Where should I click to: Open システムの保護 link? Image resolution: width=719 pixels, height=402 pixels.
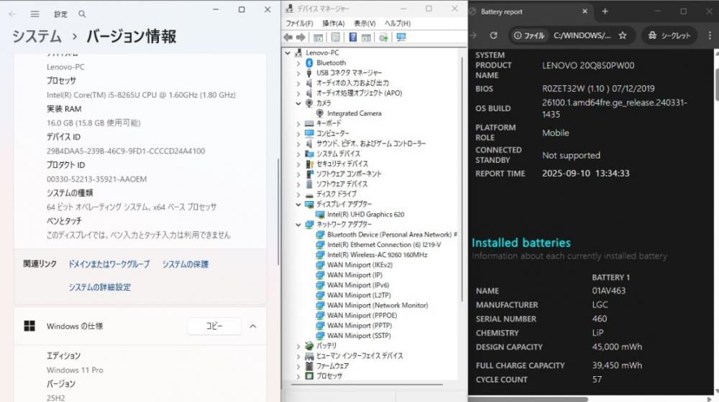(186, 264)
